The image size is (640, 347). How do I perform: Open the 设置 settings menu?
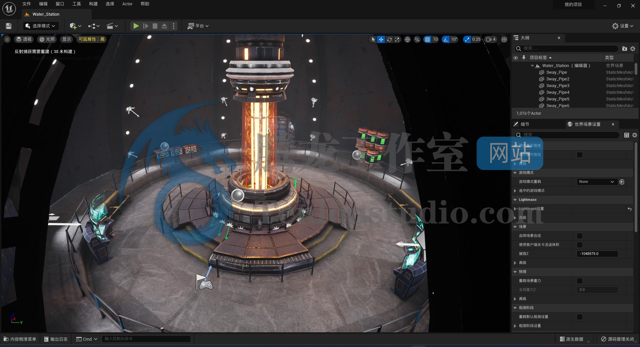coord(623,26)
